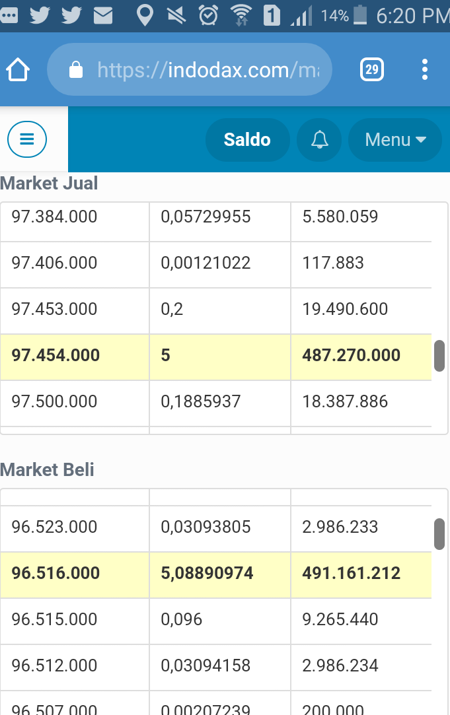Select buy total 9.265.440
450x715 pixels.
point(340,620)
